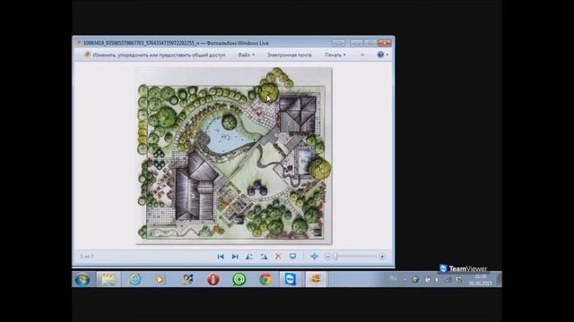Viewport: 574px width, 322px height.
Task: Open the green Mail.ru Agent taskbar icon
Action: [239, 280]
